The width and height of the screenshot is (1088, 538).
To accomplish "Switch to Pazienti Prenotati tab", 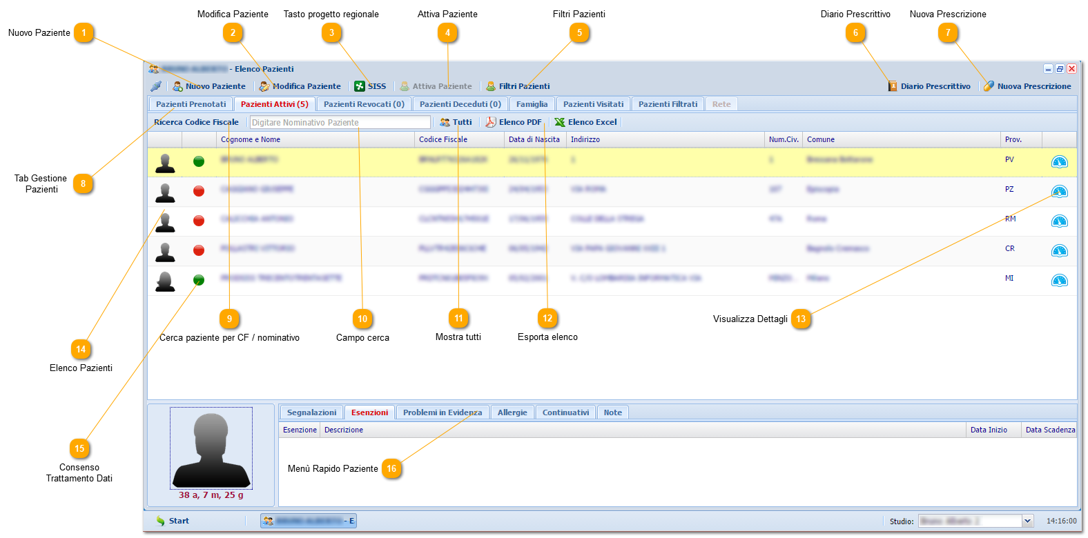I will (x=191, y=104).
